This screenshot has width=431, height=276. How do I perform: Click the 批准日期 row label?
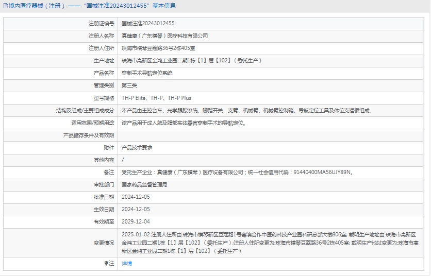tap(104, 197)
